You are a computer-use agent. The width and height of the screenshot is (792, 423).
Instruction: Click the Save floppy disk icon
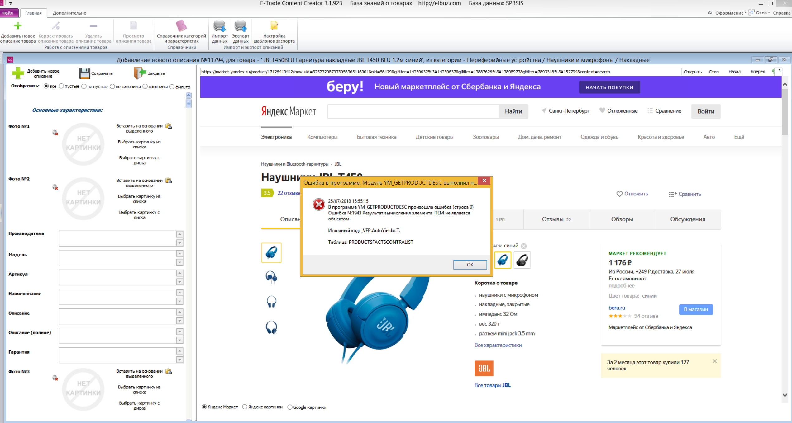point(84,73)
